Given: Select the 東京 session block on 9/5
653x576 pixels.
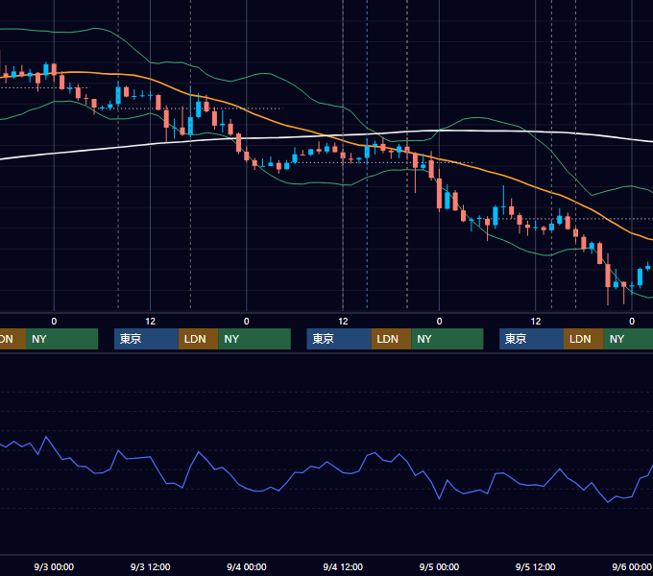Looking at the screenshot, I should pyautogui.click(x=531, y=339).
